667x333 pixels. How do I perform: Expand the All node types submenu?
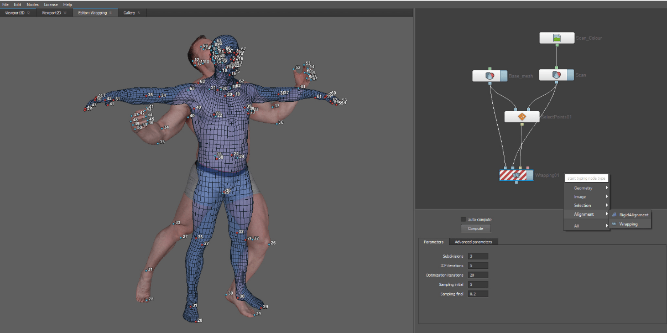[587, 226]
